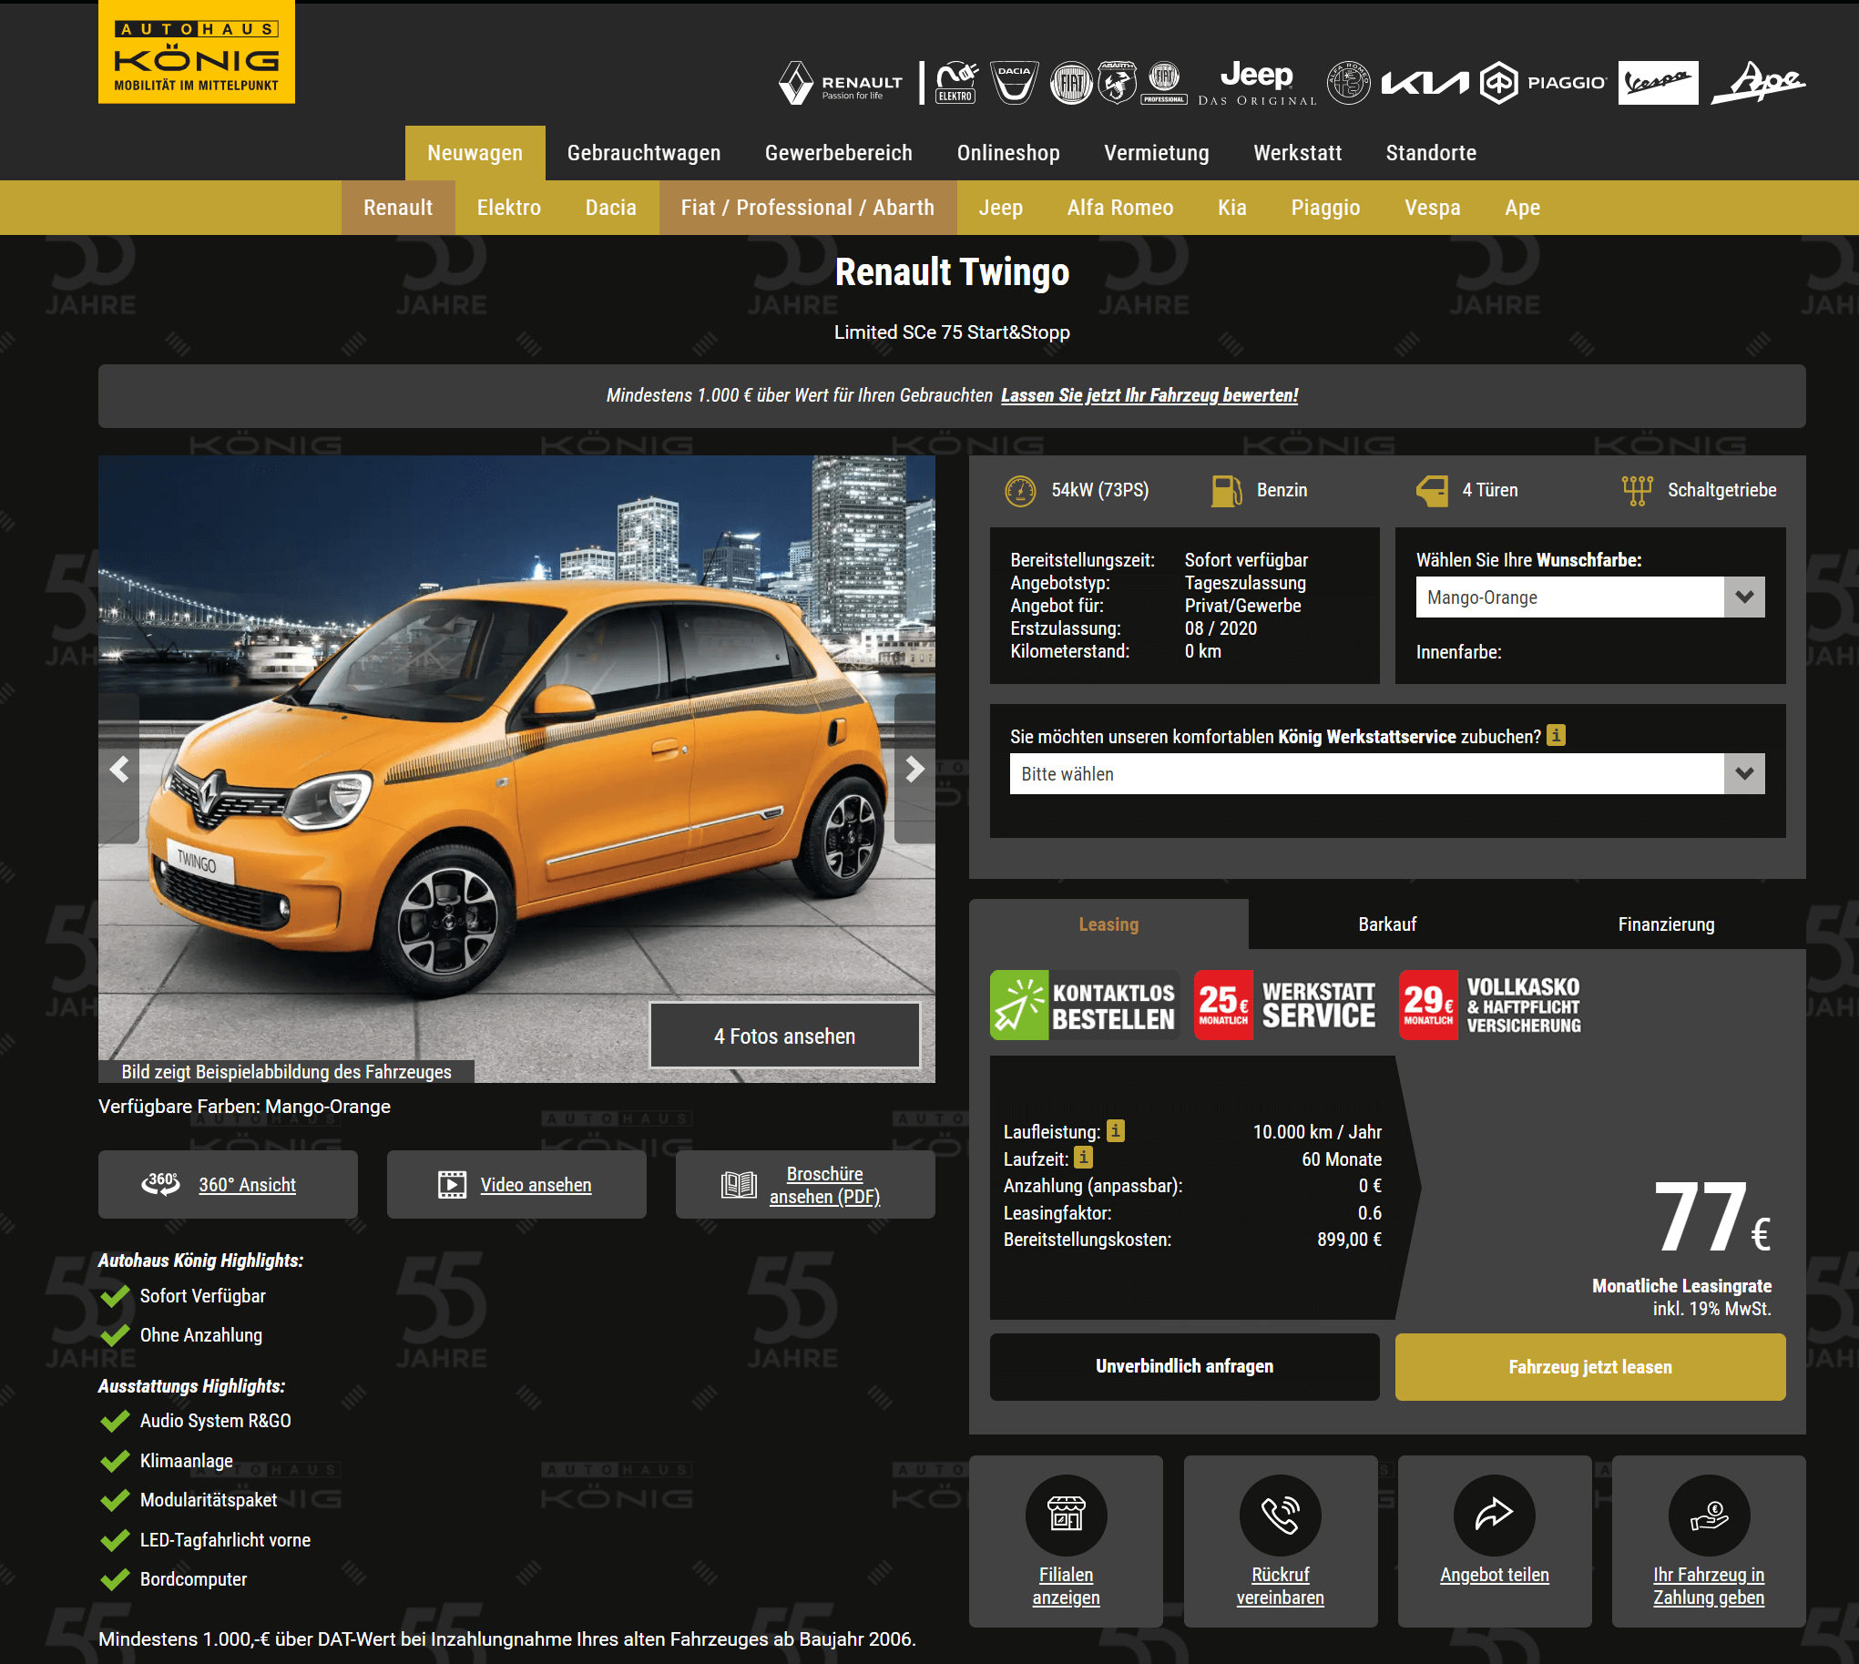
Task: Show previous photo with left arrow
Action: tap(119, 769)
